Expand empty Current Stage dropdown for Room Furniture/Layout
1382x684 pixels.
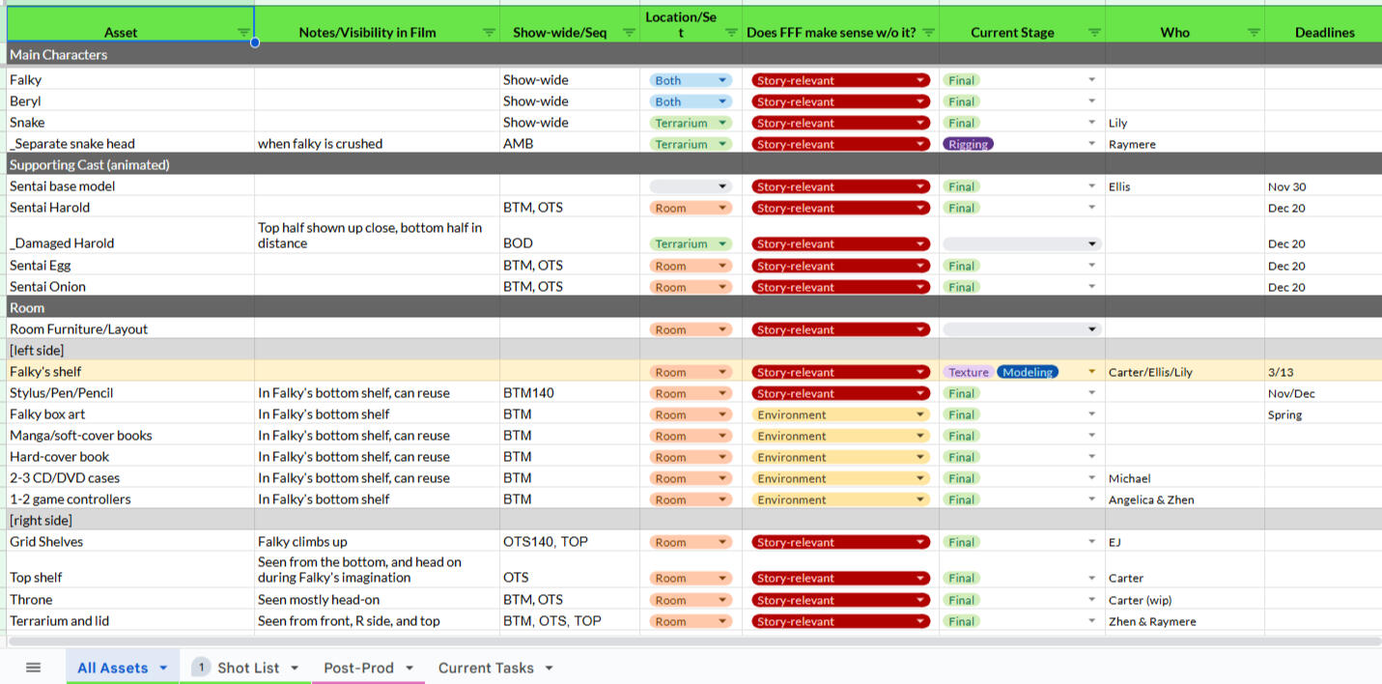coord(1092,329)
